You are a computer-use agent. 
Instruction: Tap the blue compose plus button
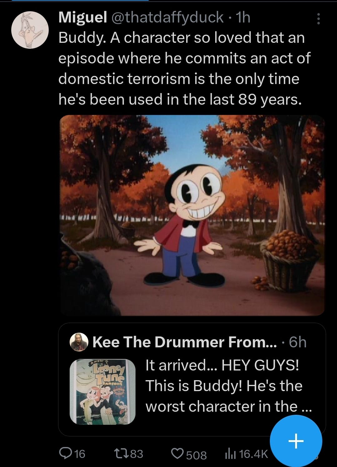pos(296,441)
